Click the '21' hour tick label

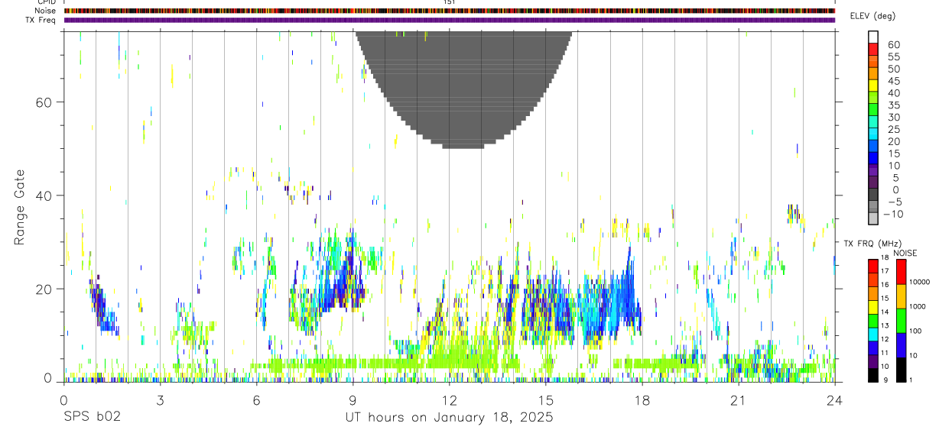point(738,401)
